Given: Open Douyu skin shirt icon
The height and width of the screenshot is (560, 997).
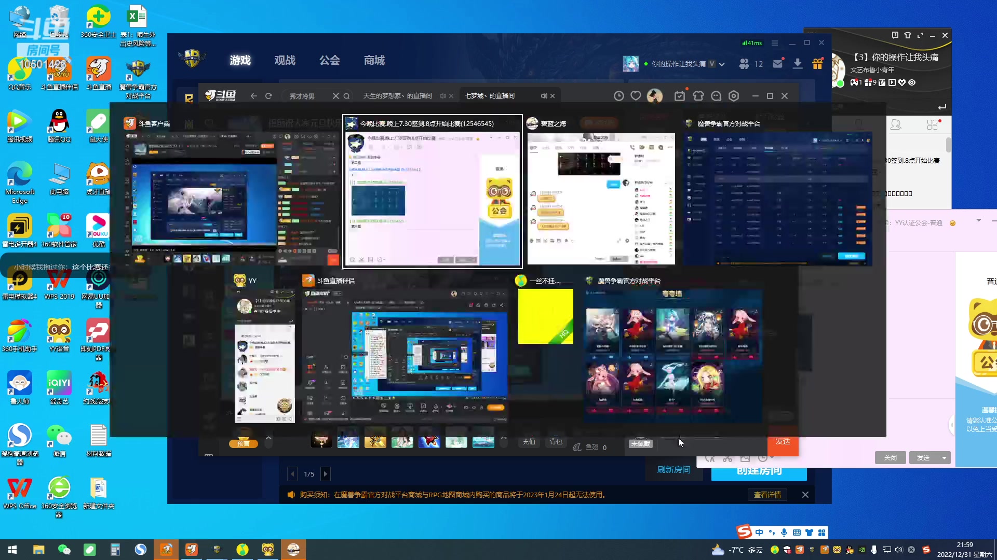Looking at the screenshot, I should (698, 96).
